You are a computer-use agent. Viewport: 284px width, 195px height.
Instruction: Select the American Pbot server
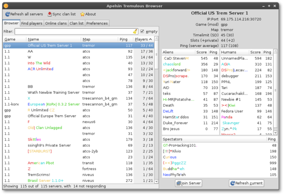click(79, 163)
